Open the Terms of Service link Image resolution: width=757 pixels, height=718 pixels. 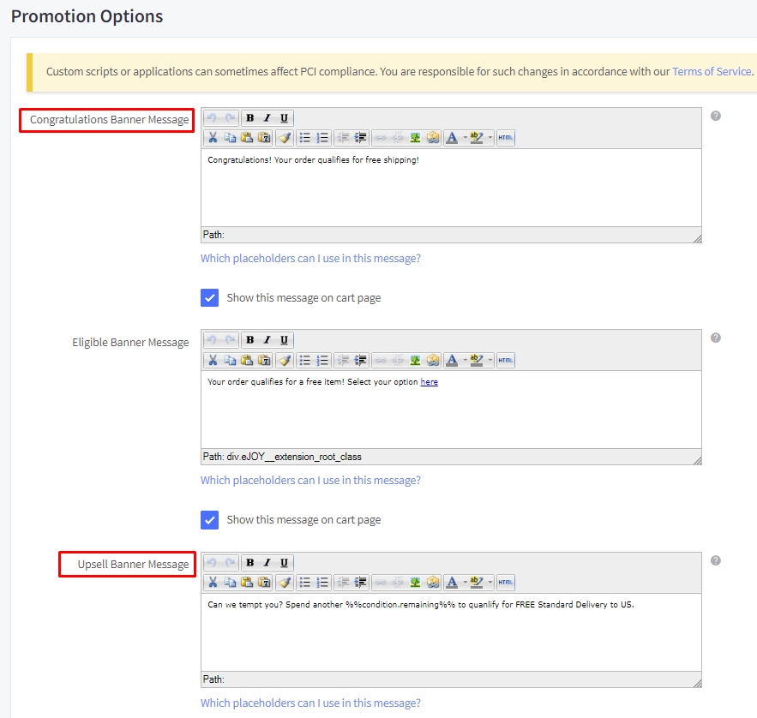pyautogui.click(x=712, y=71)
